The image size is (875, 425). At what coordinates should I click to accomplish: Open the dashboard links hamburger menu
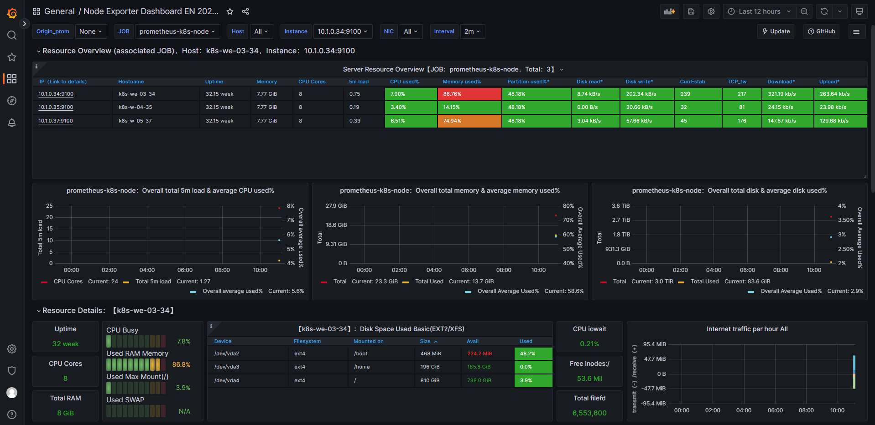tap(856, 31)
